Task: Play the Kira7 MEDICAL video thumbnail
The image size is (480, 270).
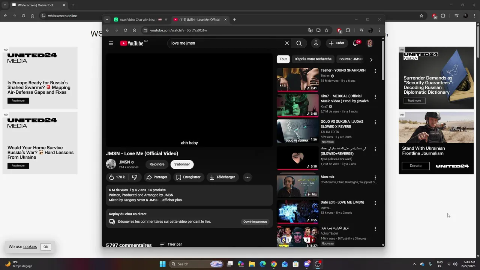Action: [x=298, y=105]
